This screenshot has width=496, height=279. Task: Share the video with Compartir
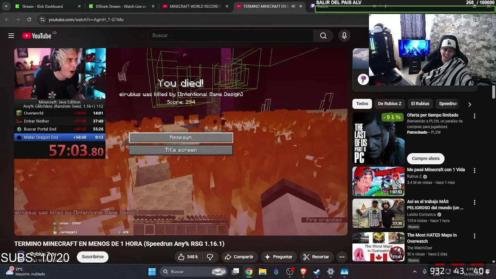[239, 257]
